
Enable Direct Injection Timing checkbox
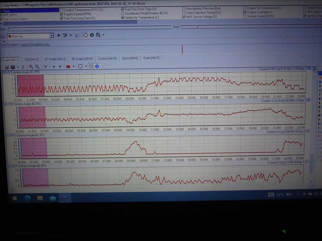(184, 13)
